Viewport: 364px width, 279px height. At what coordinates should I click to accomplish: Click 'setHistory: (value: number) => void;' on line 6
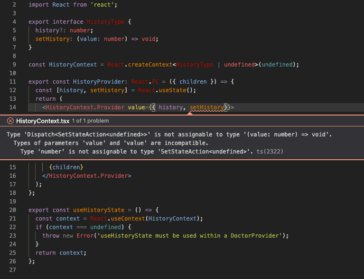coord(97,39)
